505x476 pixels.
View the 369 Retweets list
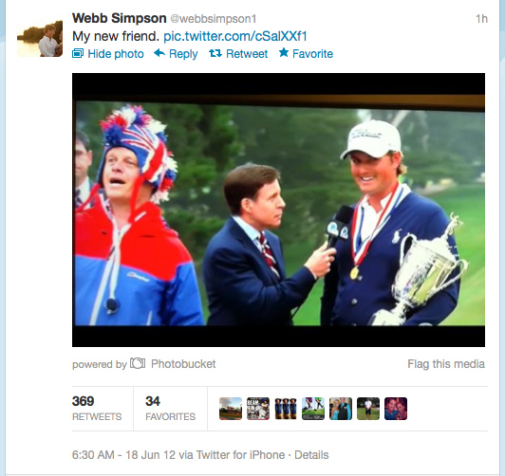point(97,409)
